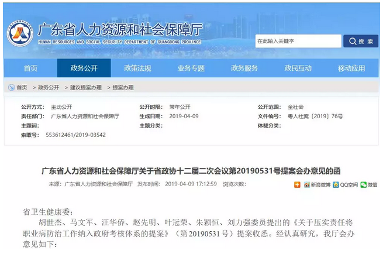Click the index number 553612461/2019-03542

click(75, 135)
